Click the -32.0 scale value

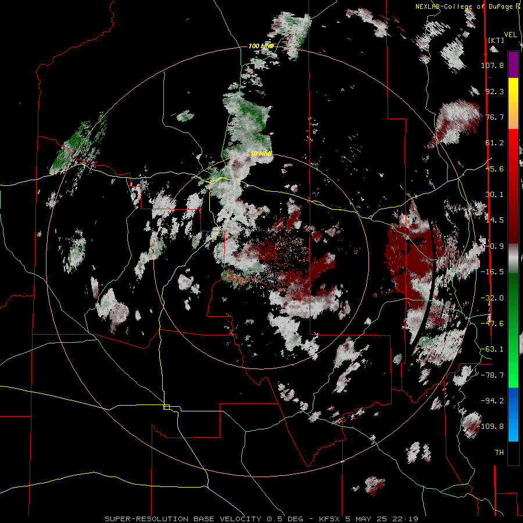coord(492,298)
